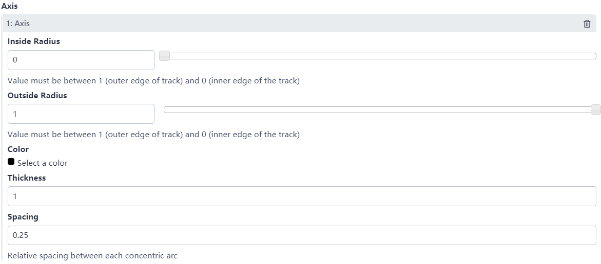Click the Inside Radius slider handle

coord(164,56)
